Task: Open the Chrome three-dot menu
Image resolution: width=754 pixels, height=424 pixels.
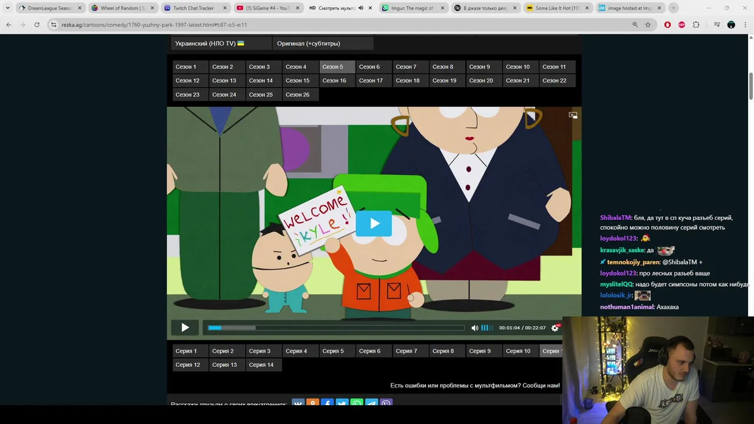Action: [x=745, y=25]
